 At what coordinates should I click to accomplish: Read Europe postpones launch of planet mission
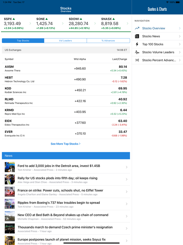[61, 239]
